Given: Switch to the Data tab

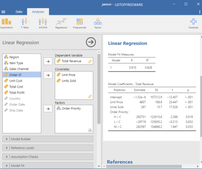Looking at the screenshot, I should 19,12.
